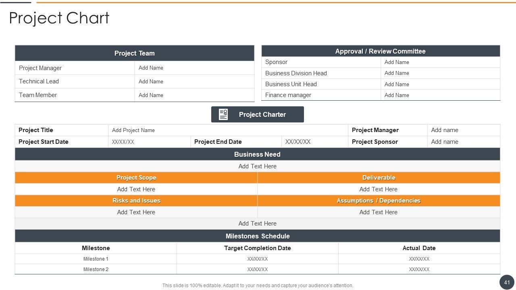Click the slide number 41 badge
Image resolution: width=516 pixels, height=290 pixels.
[x=507, y=282]
